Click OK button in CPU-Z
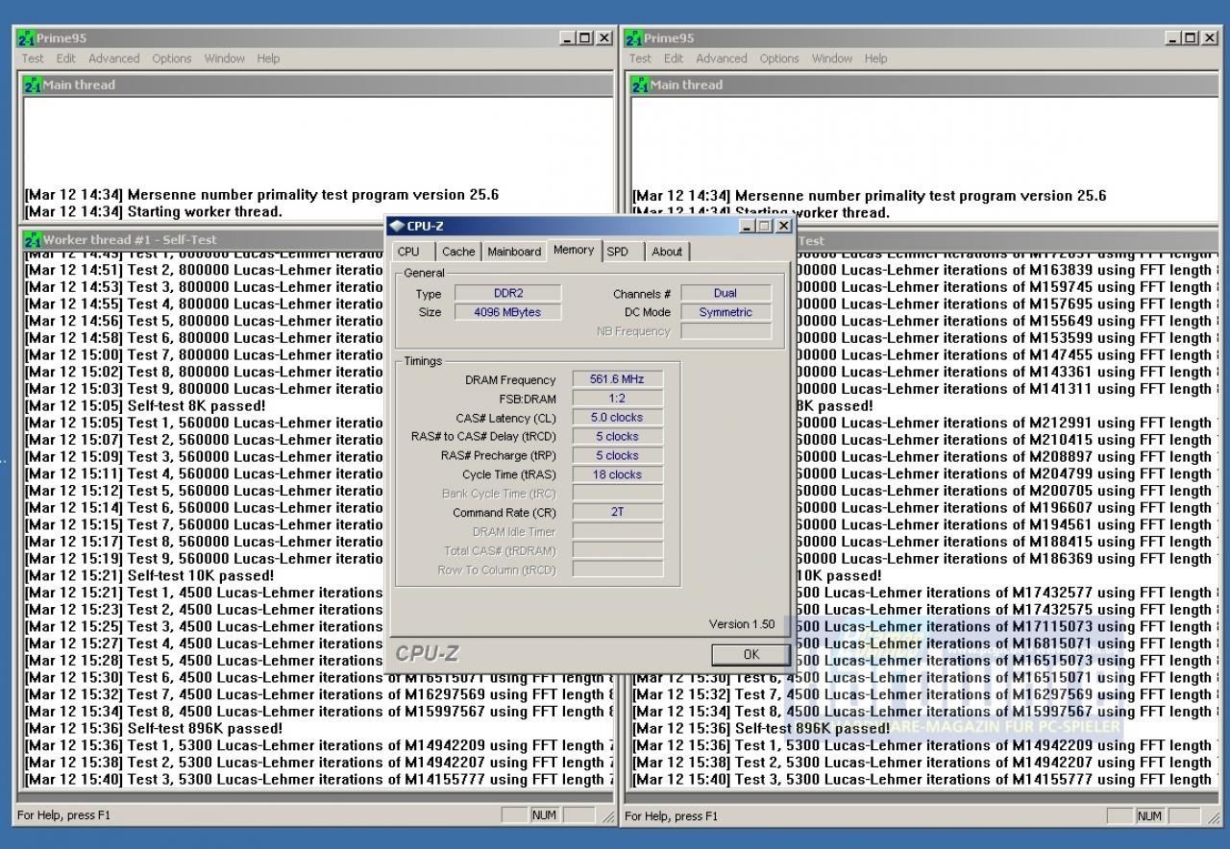The height and width of the screenshot is (849, 1230). tap(750, 654)
